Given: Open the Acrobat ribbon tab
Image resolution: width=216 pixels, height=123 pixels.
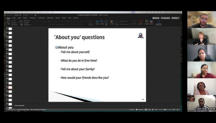Looking at the screenshot, I should tap(76, 18).
